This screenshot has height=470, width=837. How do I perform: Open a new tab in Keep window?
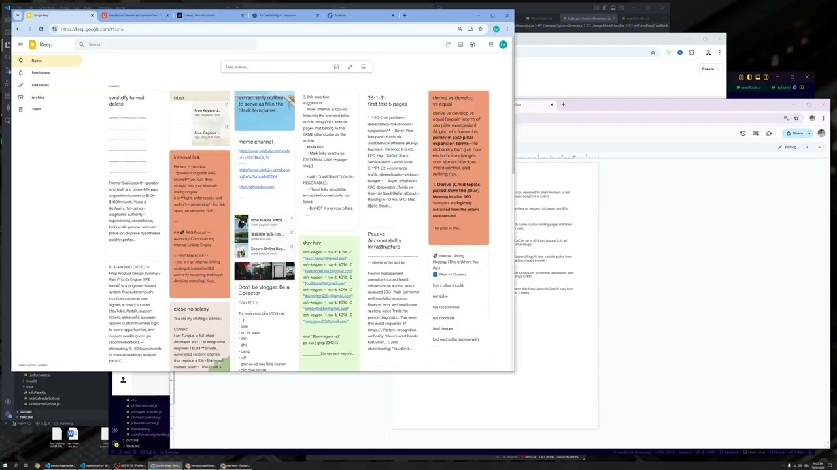[x=404, y=15]
